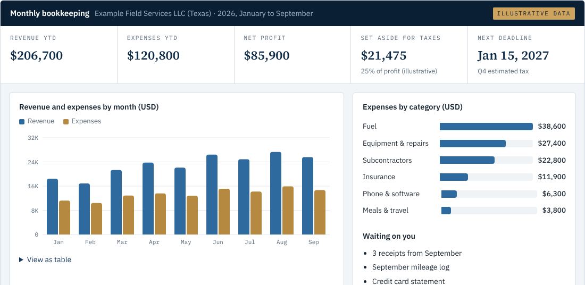The height and width of the screenshot is (285, 585).
Task: Click the Meals & travel amount $3,800
Action: pyautogui.click(x=554, y=211)
